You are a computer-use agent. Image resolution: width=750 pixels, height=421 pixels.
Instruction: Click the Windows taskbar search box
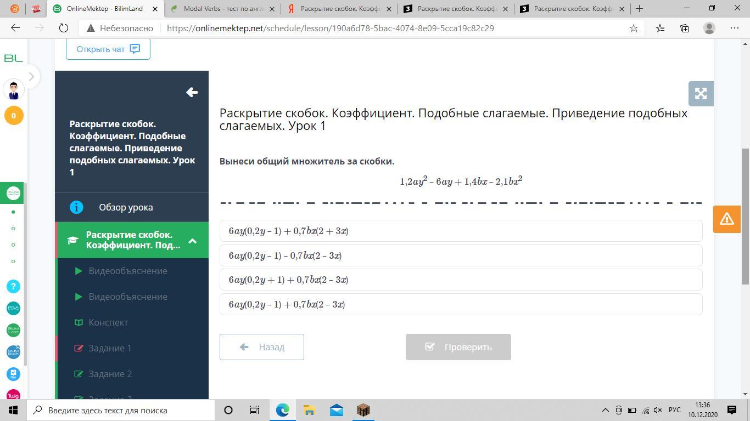tap(121, 410)
